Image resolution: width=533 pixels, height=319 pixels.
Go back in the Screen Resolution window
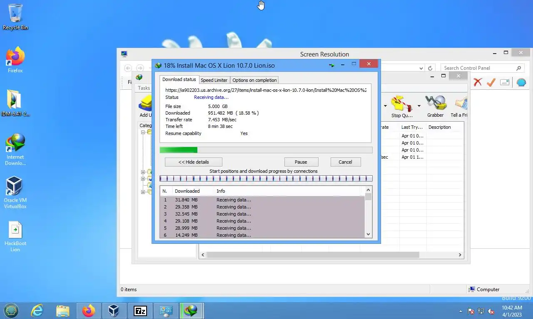128,68
